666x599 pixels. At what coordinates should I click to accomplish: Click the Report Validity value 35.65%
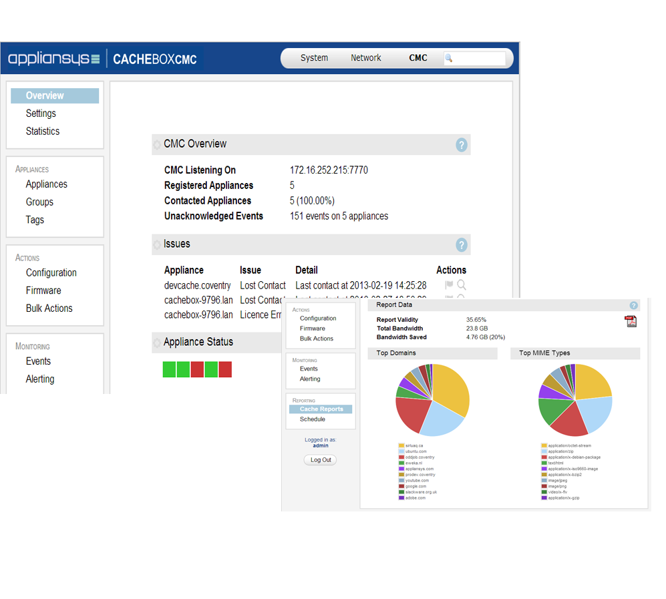point(476,320)
